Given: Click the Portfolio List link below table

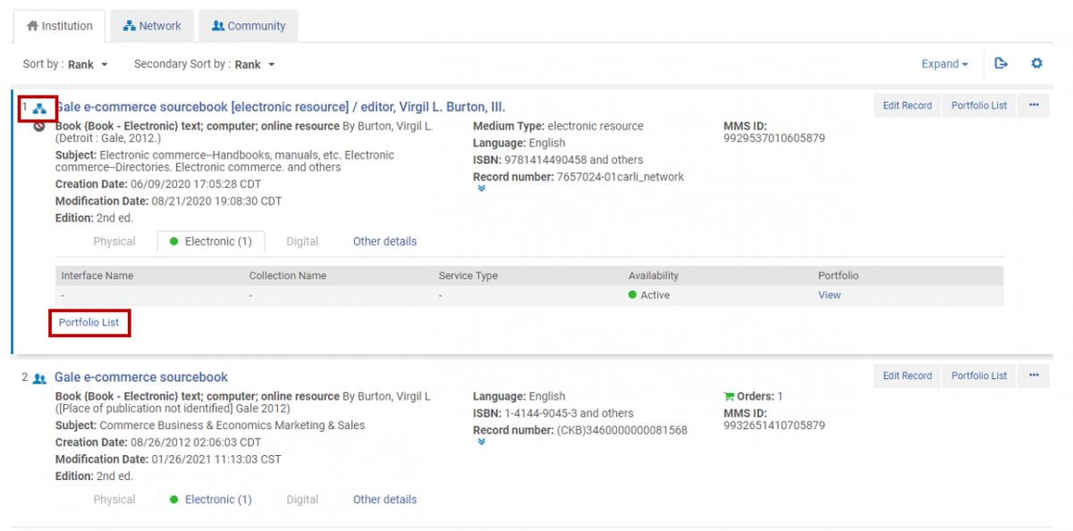Looking at the screenshot, I should 89,323.
